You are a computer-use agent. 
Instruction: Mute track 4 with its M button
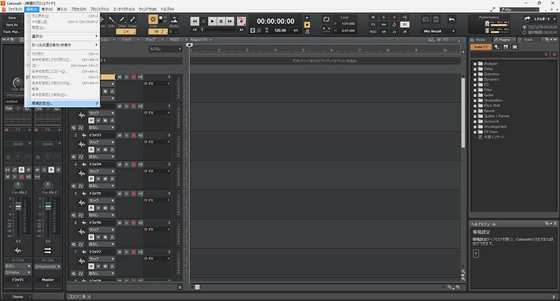click(119, 164)
